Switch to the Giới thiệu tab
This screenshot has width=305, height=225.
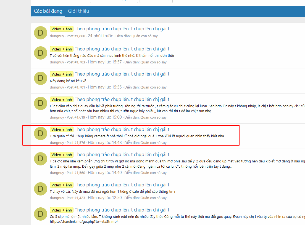78,11
